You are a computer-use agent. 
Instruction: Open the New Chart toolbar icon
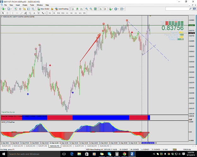(x=3, y=9)
